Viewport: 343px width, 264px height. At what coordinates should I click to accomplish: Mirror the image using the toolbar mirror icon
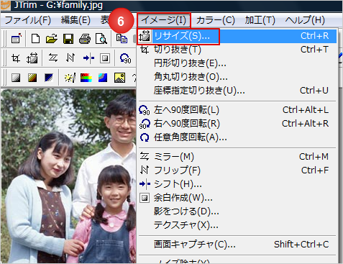click(x=53, y=58)
